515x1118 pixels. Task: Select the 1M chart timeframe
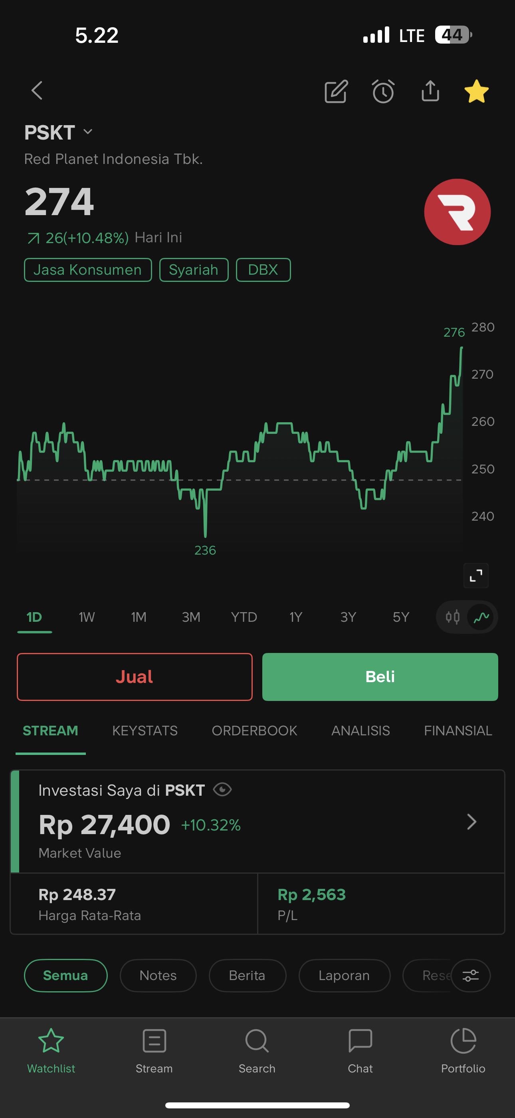coord(139,617)
